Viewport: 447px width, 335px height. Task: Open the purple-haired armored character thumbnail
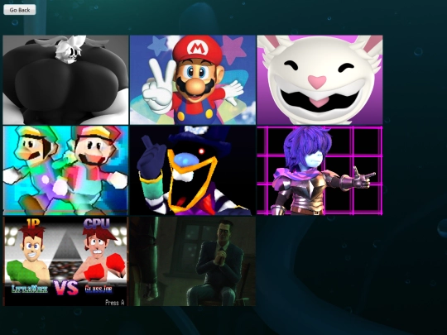(320, 170)
